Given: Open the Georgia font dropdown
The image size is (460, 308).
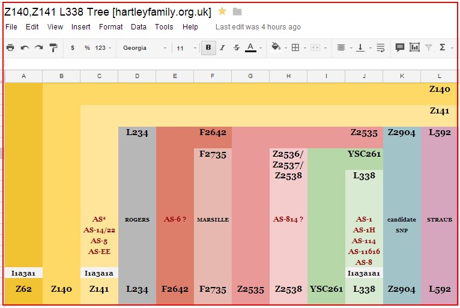Looking at the screenshot, I should click(x=145, y=48).
